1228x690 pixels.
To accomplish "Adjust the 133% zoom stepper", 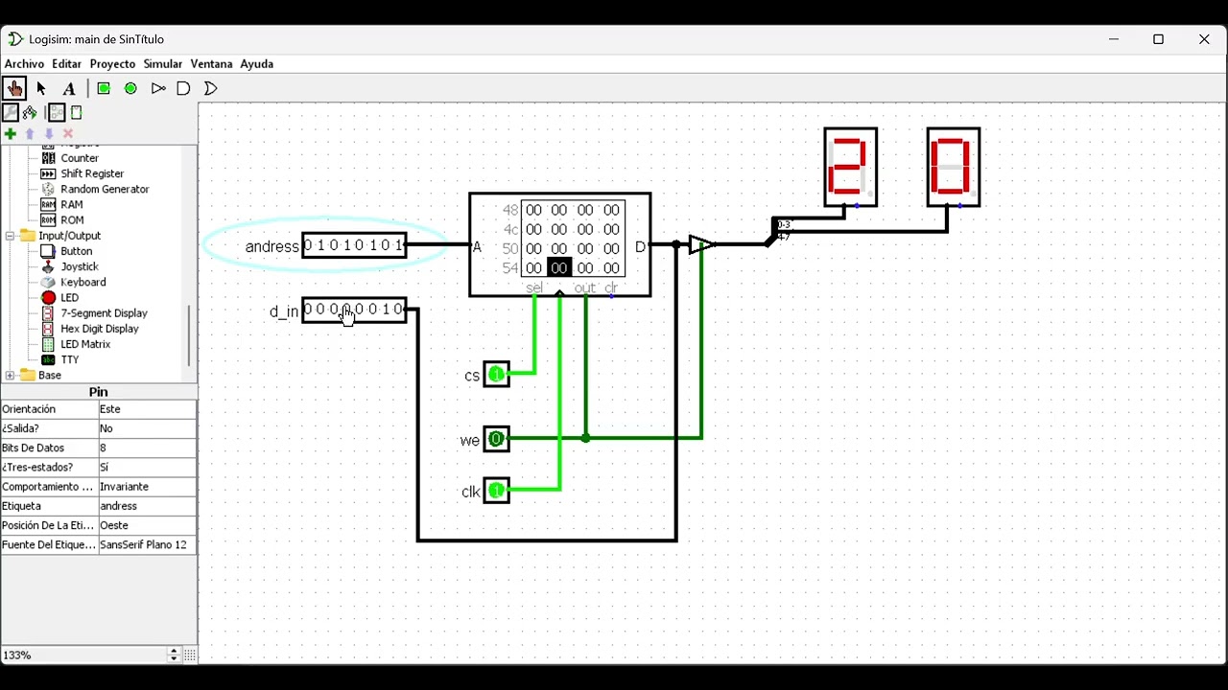I will pos(174,655).
